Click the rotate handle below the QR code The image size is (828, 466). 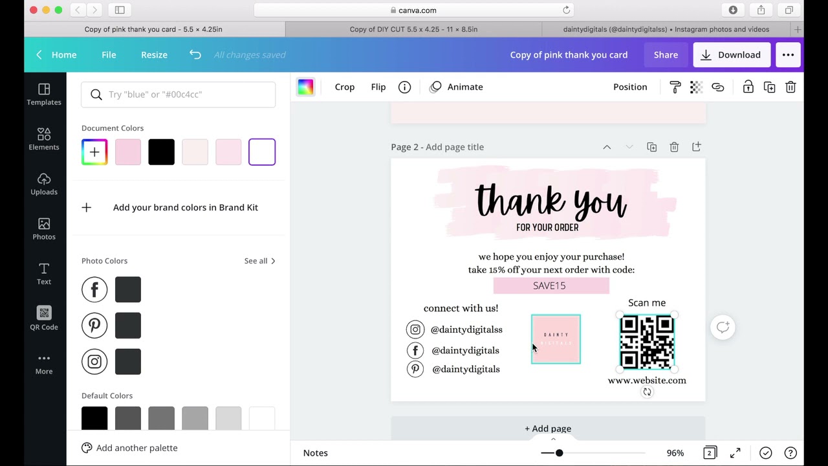pyautogui.click(x=647, y=392)
